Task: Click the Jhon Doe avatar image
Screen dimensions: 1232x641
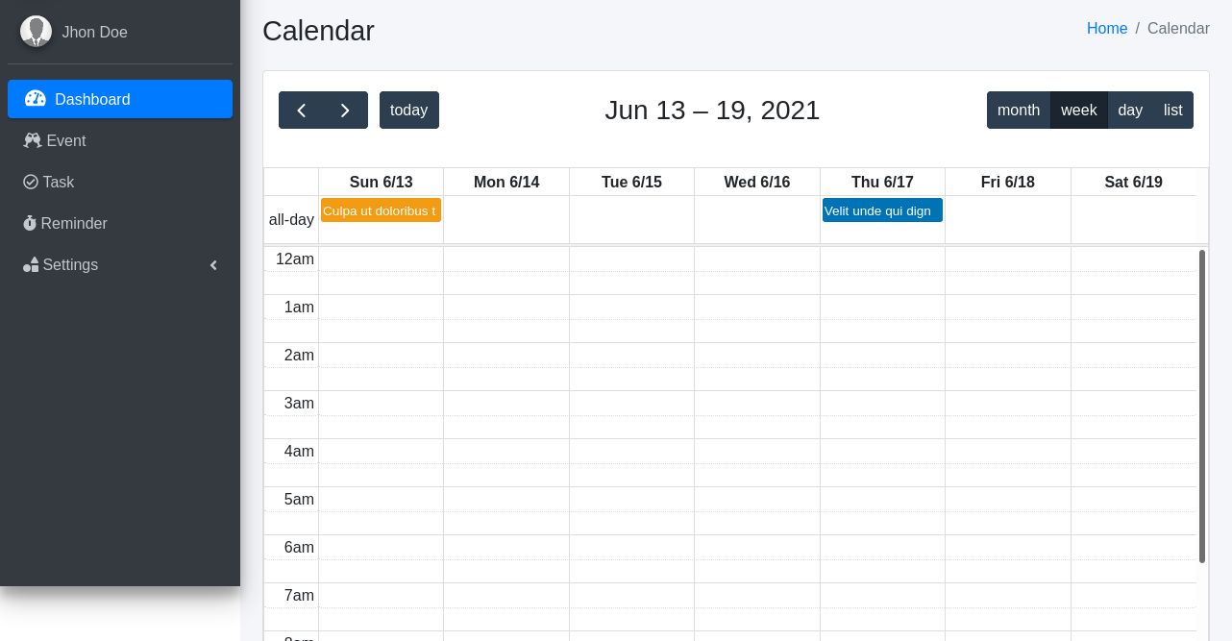Action: click(x=37, y=32)
